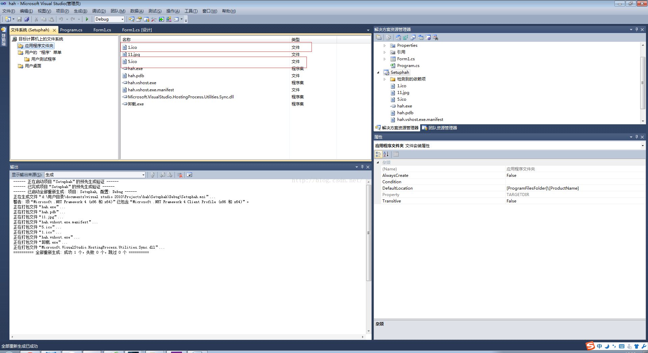Open the 生成(B) menu

coord(80,11)
